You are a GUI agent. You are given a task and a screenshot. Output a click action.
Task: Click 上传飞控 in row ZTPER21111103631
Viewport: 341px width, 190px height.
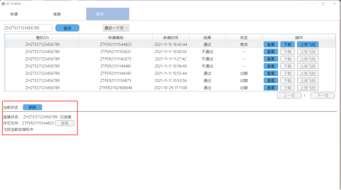pyautogui.click(x=308, y=52)
